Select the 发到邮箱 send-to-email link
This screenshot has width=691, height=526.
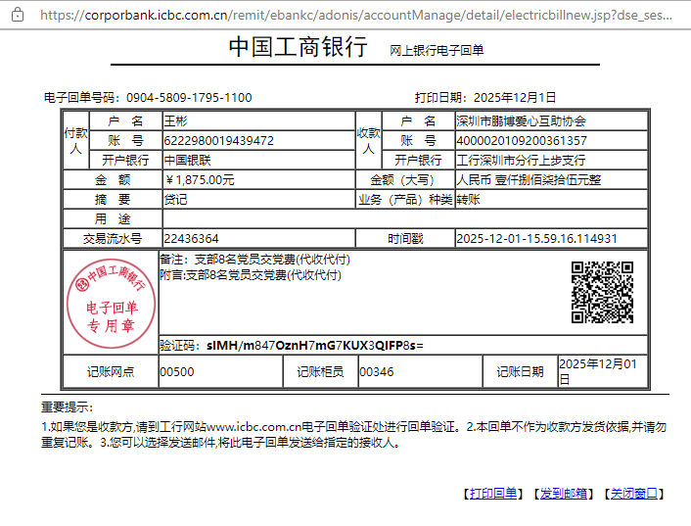[x=566, y=494]
